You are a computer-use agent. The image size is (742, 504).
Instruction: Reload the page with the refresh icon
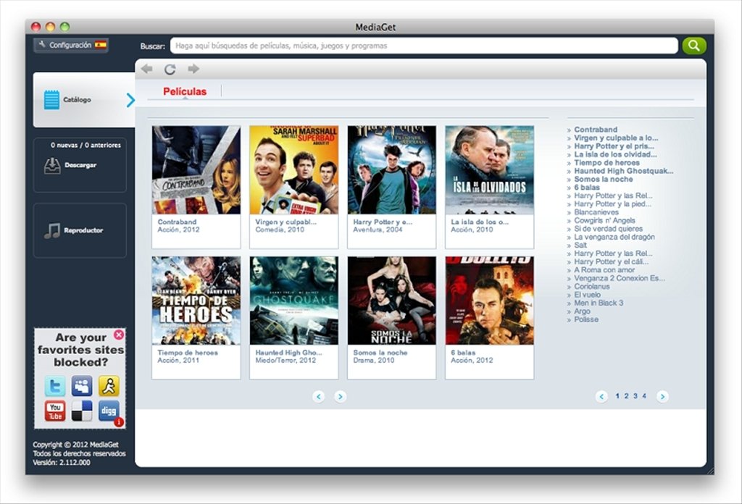point(170,69)
